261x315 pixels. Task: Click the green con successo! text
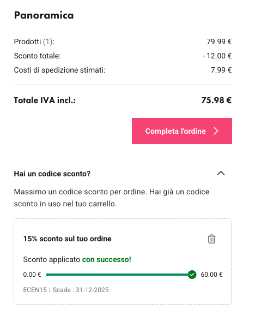(x=107, y=259)
